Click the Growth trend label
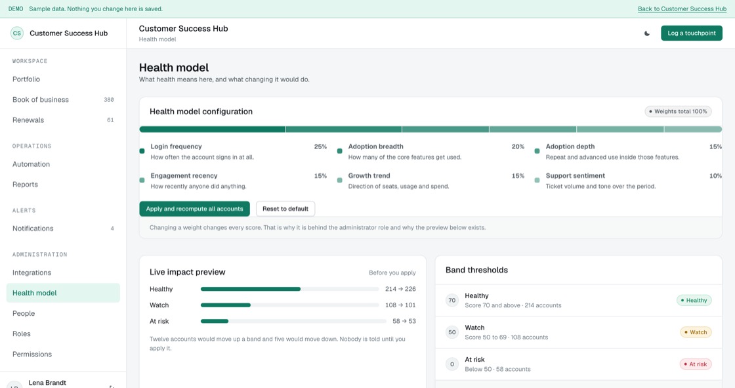The height and width of the screenshot is (388, 735). (369, 176)
